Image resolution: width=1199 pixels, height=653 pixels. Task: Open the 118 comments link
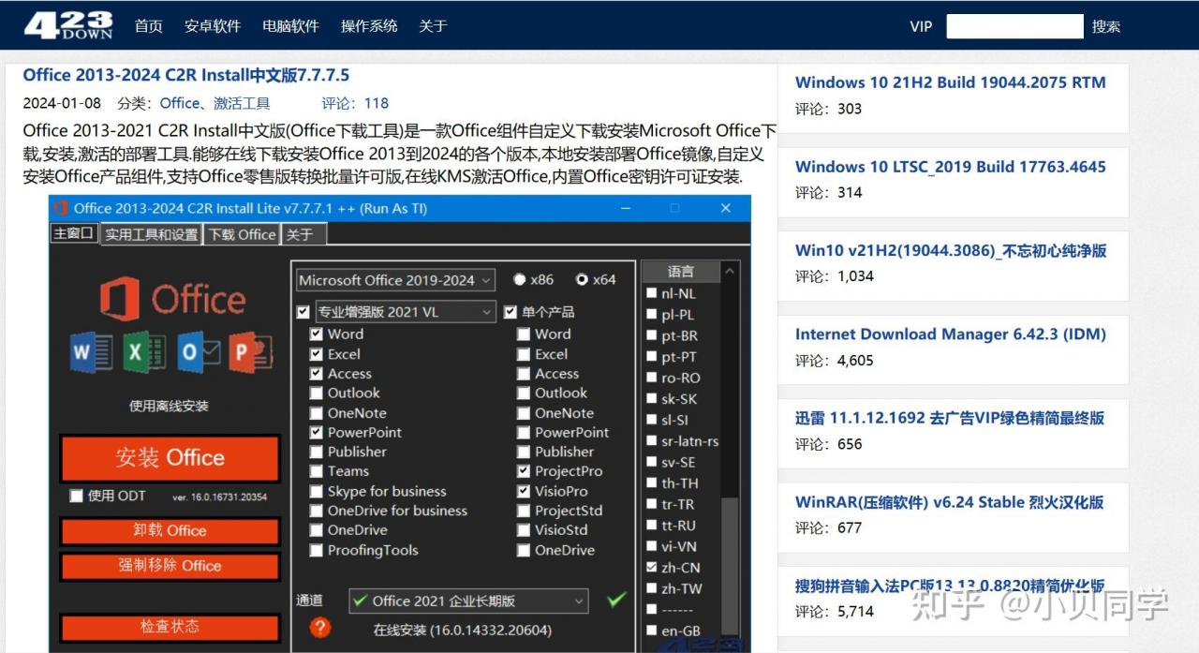[377, 103]
